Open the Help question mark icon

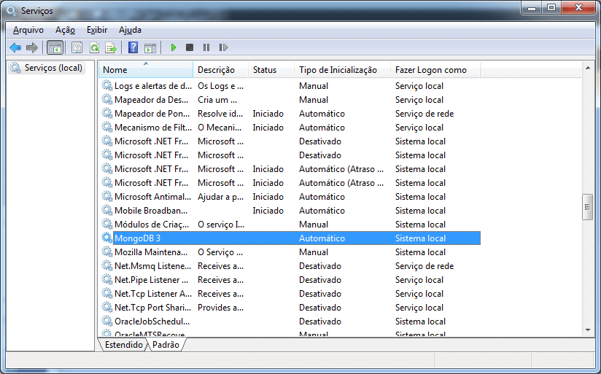[x=133, y=47]
